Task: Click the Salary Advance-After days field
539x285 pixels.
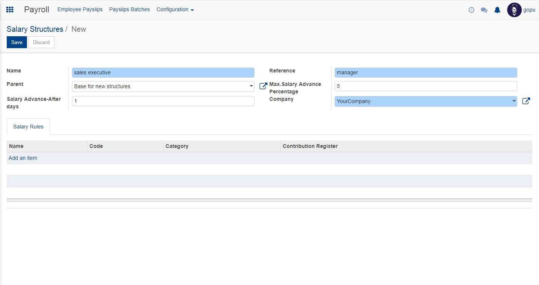Action: point(163,101)
